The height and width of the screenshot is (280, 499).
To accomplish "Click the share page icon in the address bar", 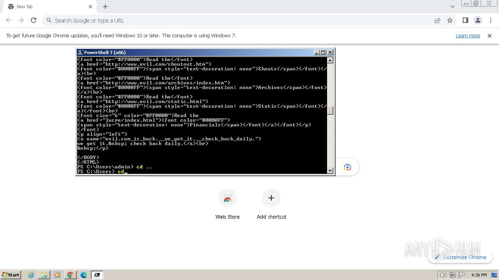I will (437, 20).
